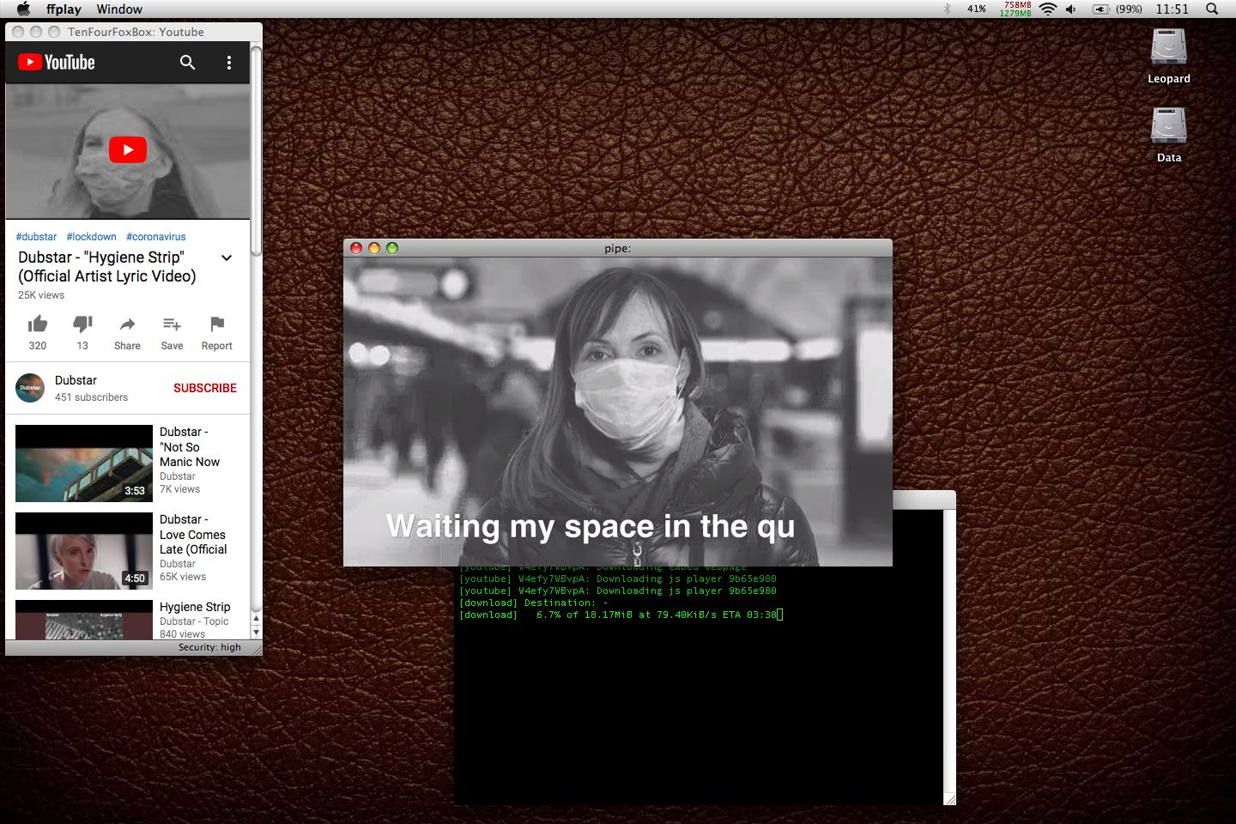Click the 41% CPU menu bar indicator

[977, 9]
